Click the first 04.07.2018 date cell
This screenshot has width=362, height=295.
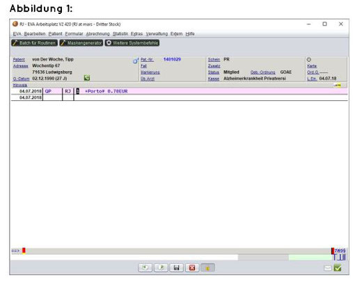pos(31,91)
